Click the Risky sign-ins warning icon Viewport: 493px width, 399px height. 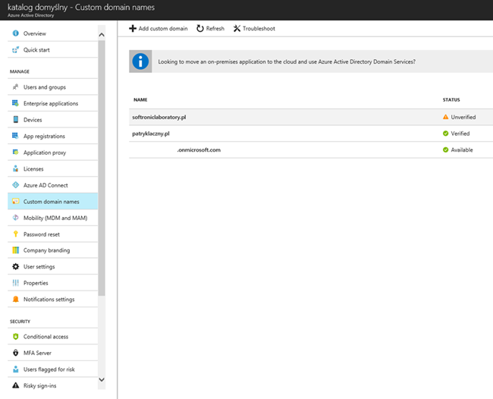[15, 385]
